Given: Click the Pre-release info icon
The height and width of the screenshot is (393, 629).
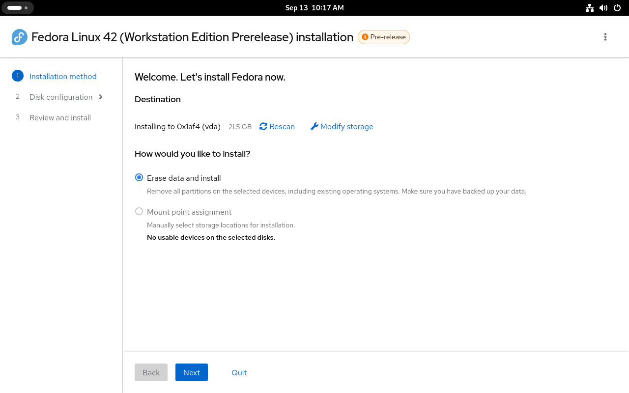Looking at the screenshot, I should [x=365, y=37].
